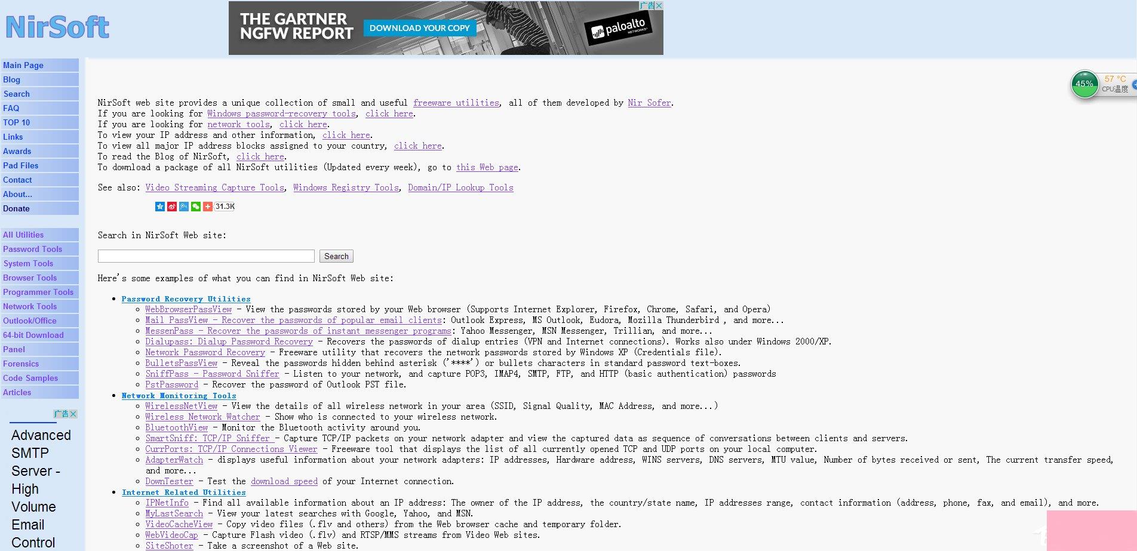This screenshot has width=1137, height=551.
Task: Open PstPassword link
Action: [x=171, y=384]
